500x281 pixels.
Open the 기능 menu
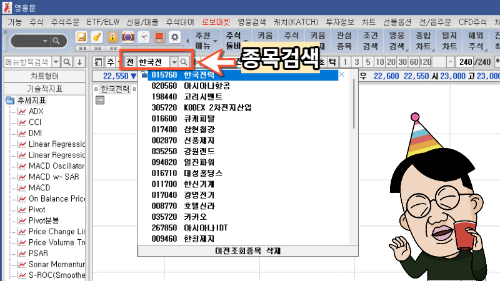point(14,22)
